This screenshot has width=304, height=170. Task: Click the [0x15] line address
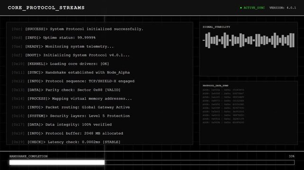click(x=18, y=107)
